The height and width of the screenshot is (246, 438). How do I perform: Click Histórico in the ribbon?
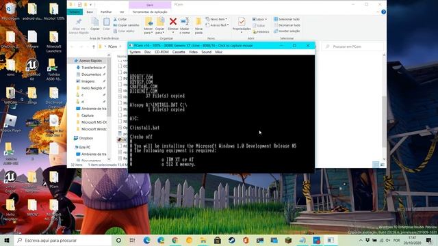[261, 32]
